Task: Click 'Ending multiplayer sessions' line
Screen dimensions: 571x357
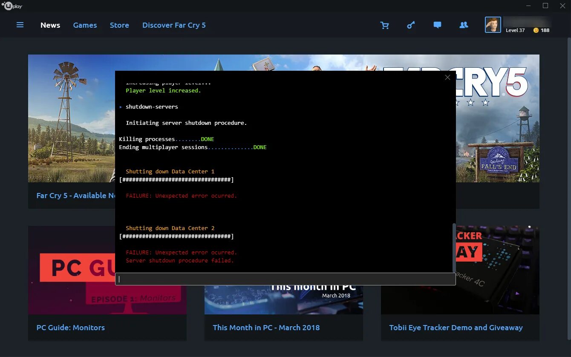Action: pyautogui.click(x=193, y=147)
